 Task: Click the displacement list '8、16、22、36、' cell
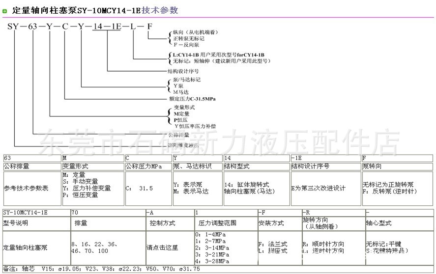[109, 248]
